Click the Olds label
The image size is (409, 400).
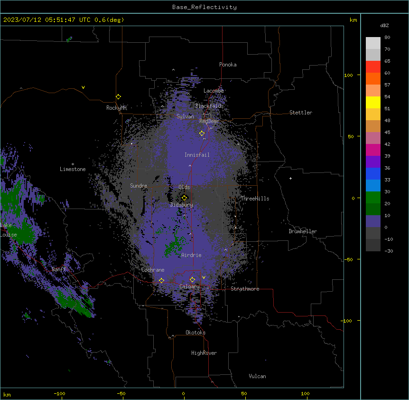pyautogui.click(x=184, y=187)
